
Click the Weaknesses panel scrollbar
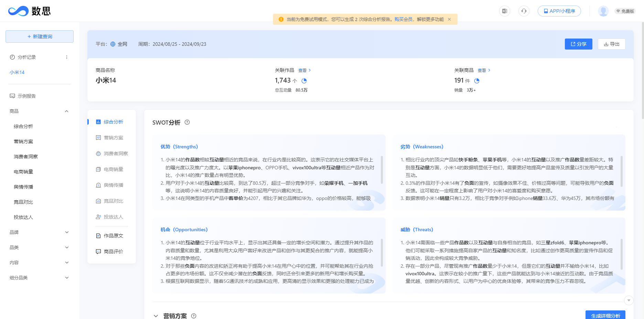coord(622,171)
